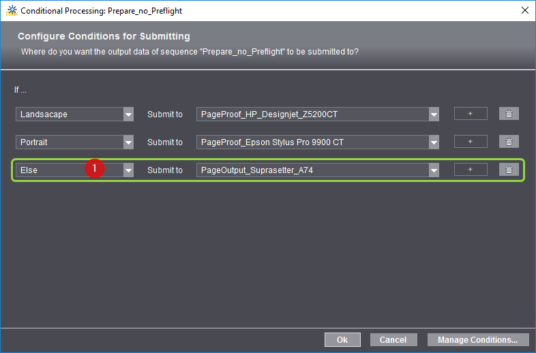Expand the Portrait condition dropdown

point(128,142)
